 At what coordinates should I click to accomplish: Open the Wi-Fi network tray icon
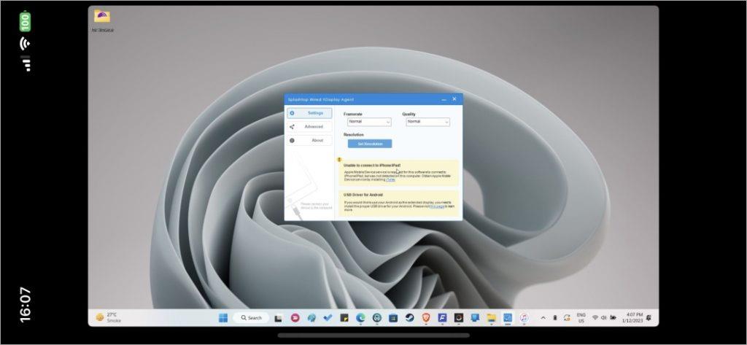pyautogui.click(x=595, y=318)
